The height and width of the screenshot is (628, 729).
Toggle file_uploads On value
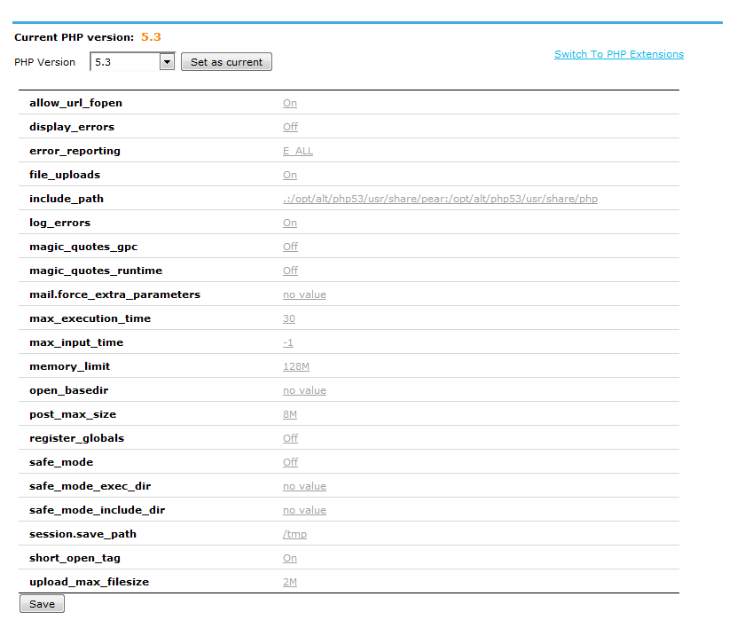coord(290,175)
